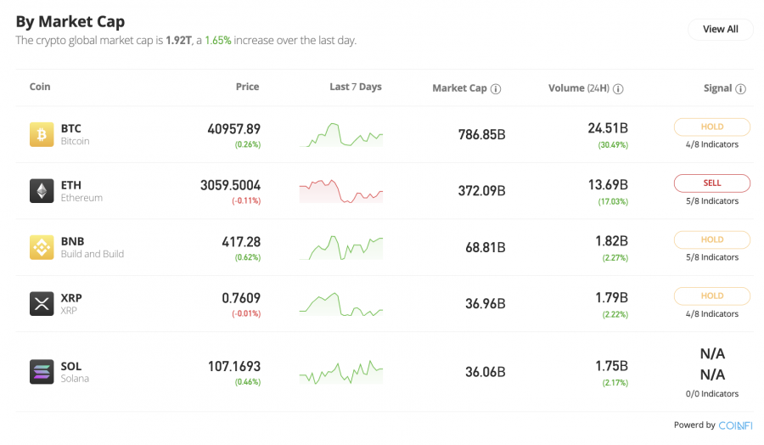Screen dimensions: 764x445
Task: Click the Market Cap column header text
Action: coord(459,88)
